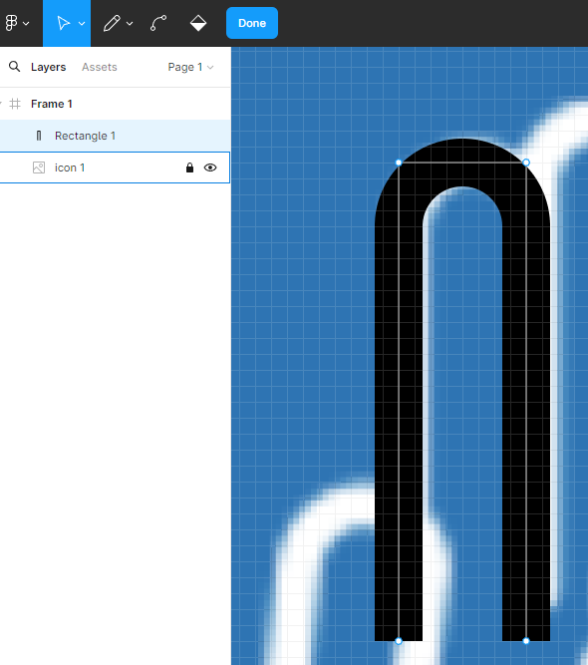Click the icon 1 image thumbnail icon
The width and height of the screenshot is (588, 665).
pyautogui.click(x=39, y=167)
